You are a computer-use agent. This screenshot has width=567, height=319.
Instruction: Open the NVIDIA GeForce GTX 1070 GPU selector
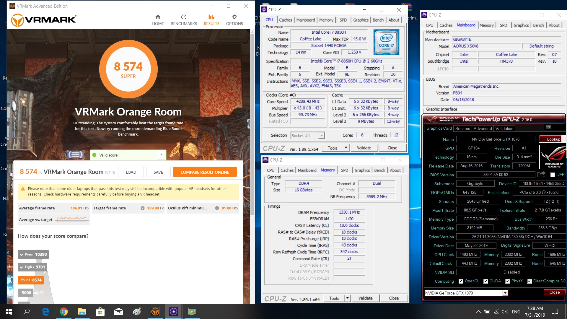click(x=466, y=293)
